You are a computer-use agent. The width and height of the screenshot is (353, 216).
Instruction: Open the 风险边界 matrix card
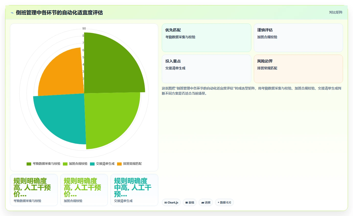click(x=298, y=69)
